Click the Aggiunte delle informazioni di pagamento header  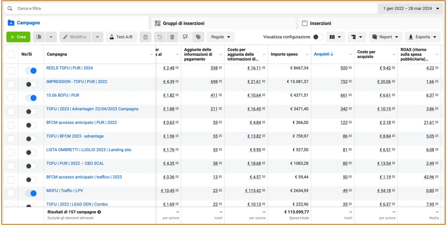(198, 54)
